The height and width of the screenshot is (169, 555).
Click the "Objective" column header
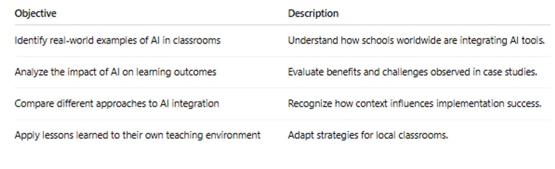[36, 13]
